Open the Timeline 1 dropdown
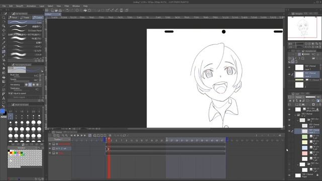Screen dimensions: 322x181 coord(69,139)
